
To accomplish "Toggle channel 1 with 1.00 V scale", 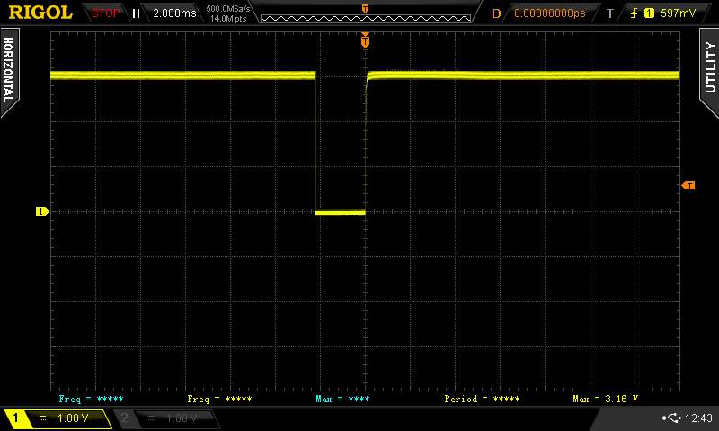I will pos(58,418).
